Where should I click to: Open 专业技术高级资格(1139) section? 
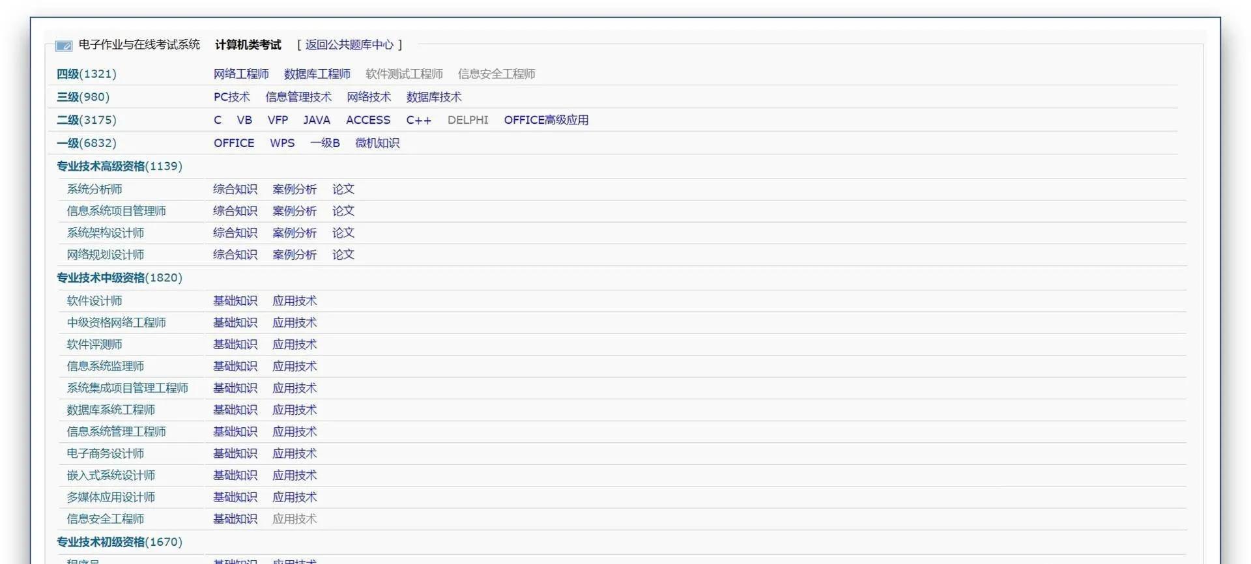point(119,166)
